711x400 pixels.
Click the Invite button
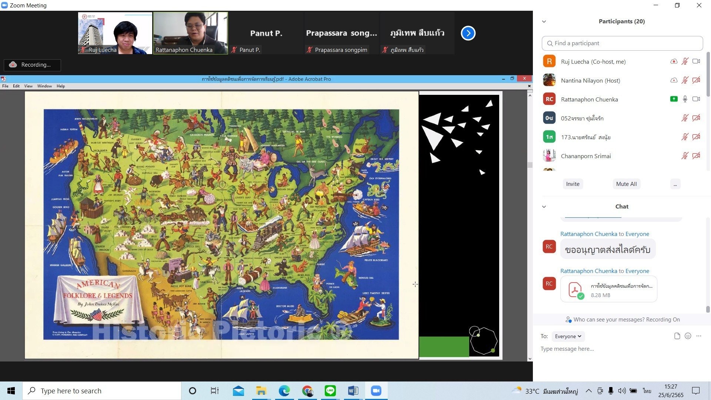tap(573, 184)
